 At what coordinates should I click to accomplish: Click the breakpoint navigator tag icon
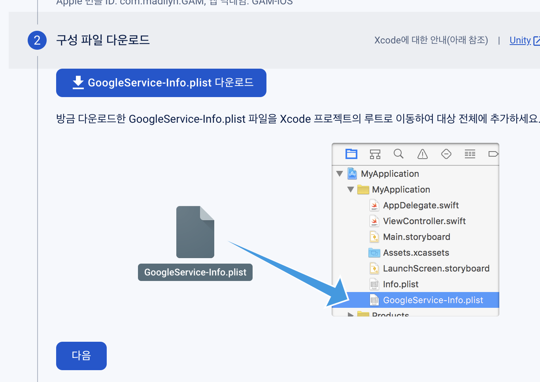pyautogui.click(x=493, y=154)
